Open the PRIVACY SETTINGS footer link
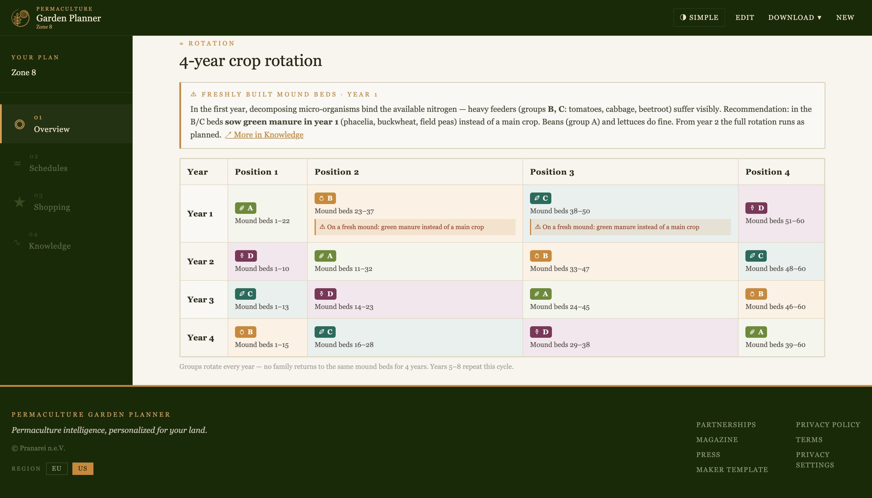 click(x=815, y=460)
